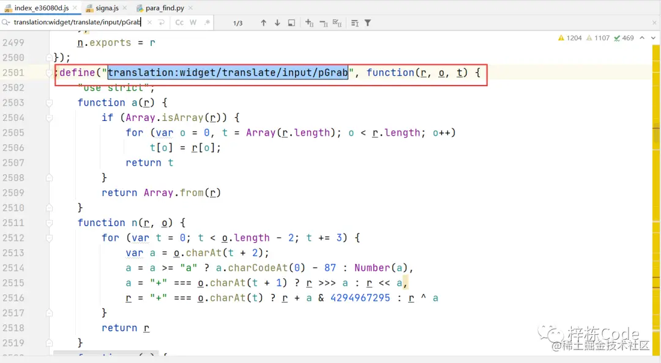Click number 4294967295 on line 2516
Viewport: 661px width, 363px height.
(x=360, y=298)
